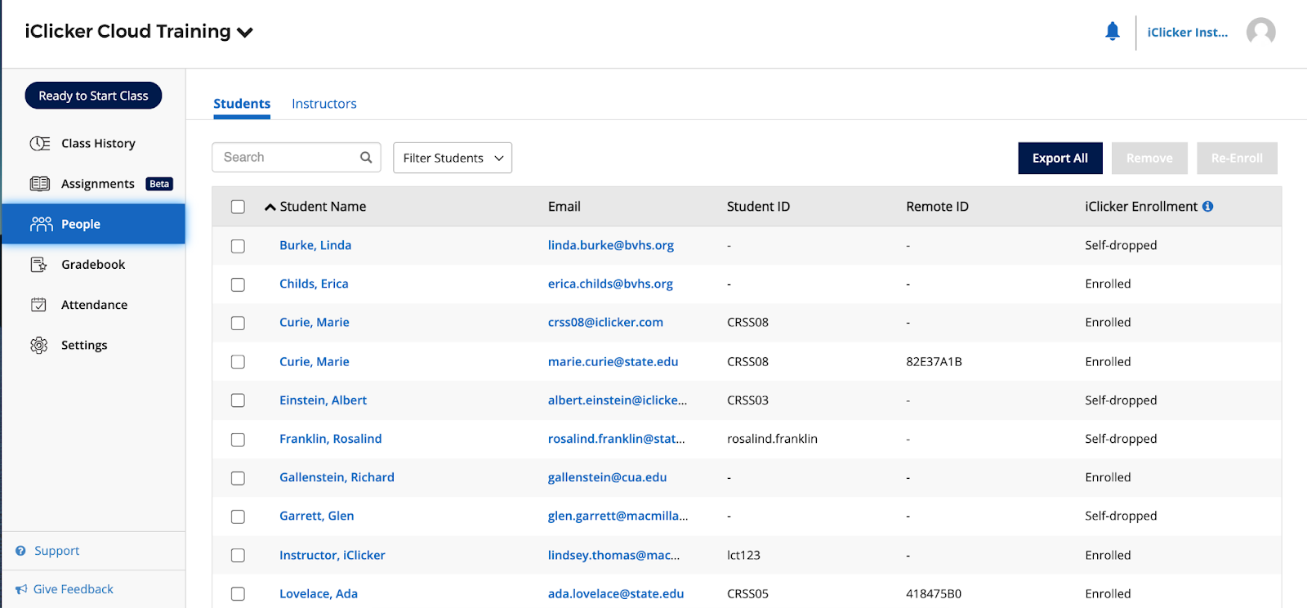Select checkbox for marie.curie@state.edu row
Image resolution: width=1307 pixels, height=608 pixels.
tap(238, 362)
